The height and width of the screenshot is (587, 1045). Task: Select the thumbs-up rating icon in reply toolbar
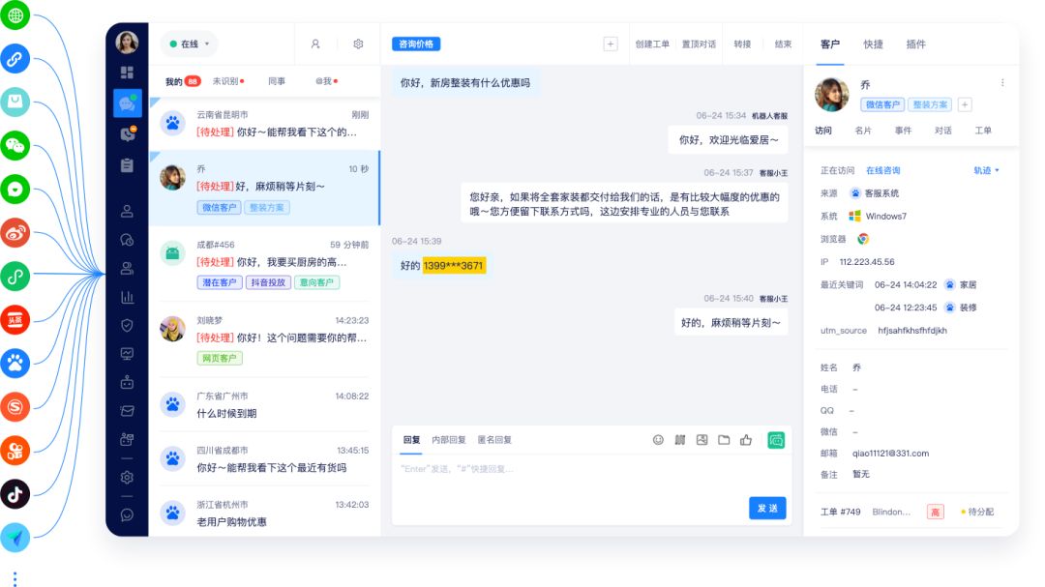745,440
